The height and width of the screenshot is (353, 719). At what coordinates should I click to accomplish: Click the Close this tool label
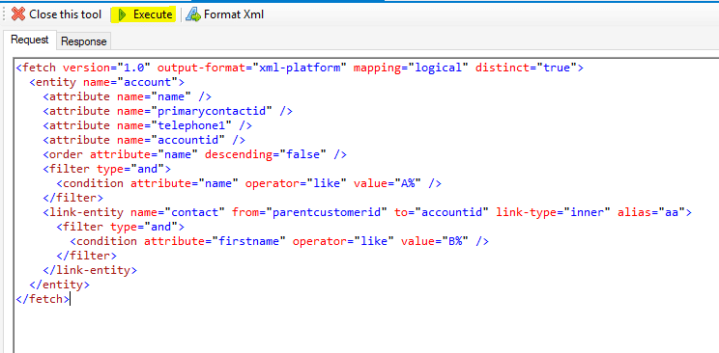[65, 14]
